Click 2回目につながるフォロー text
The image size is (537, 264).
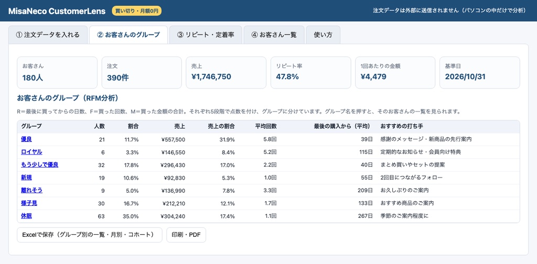click(x=411, y=178)
